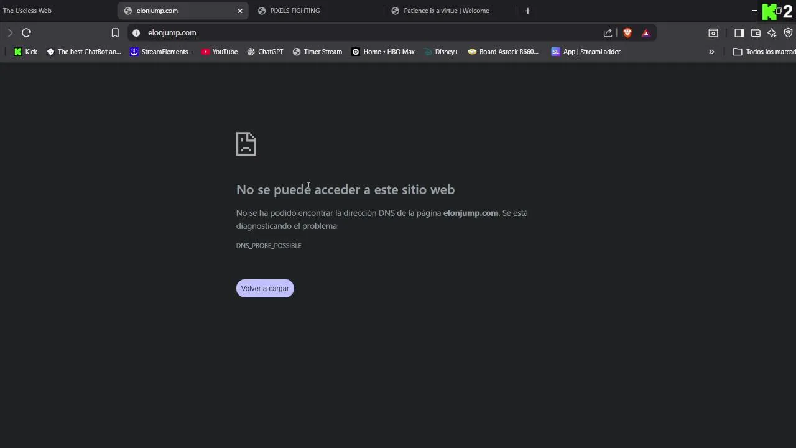
Task: Open the Board Asrock B660 bookmark
Action: [503, 52]
